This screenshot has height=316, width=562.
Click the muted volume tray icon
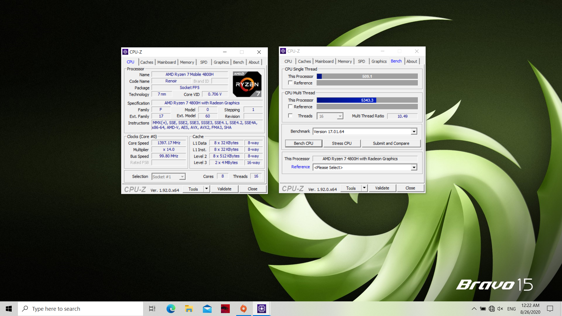pos(500,309)
